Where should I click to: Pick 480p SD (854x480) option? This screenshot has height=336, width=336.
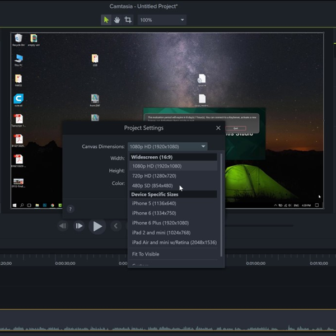[152, 186]
